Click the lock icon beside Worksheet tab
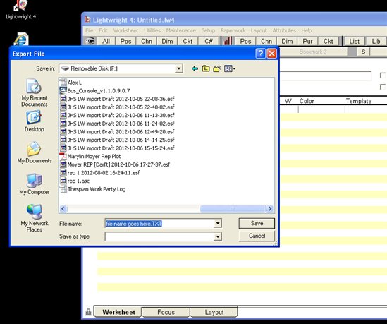This screenshot has height=324, width=387. coord(88,312)
